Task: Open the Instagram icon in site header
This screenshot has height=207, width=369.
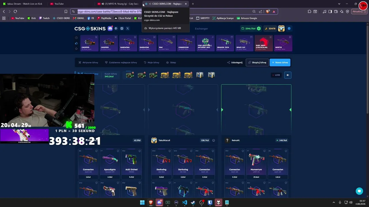Action: 122,28
